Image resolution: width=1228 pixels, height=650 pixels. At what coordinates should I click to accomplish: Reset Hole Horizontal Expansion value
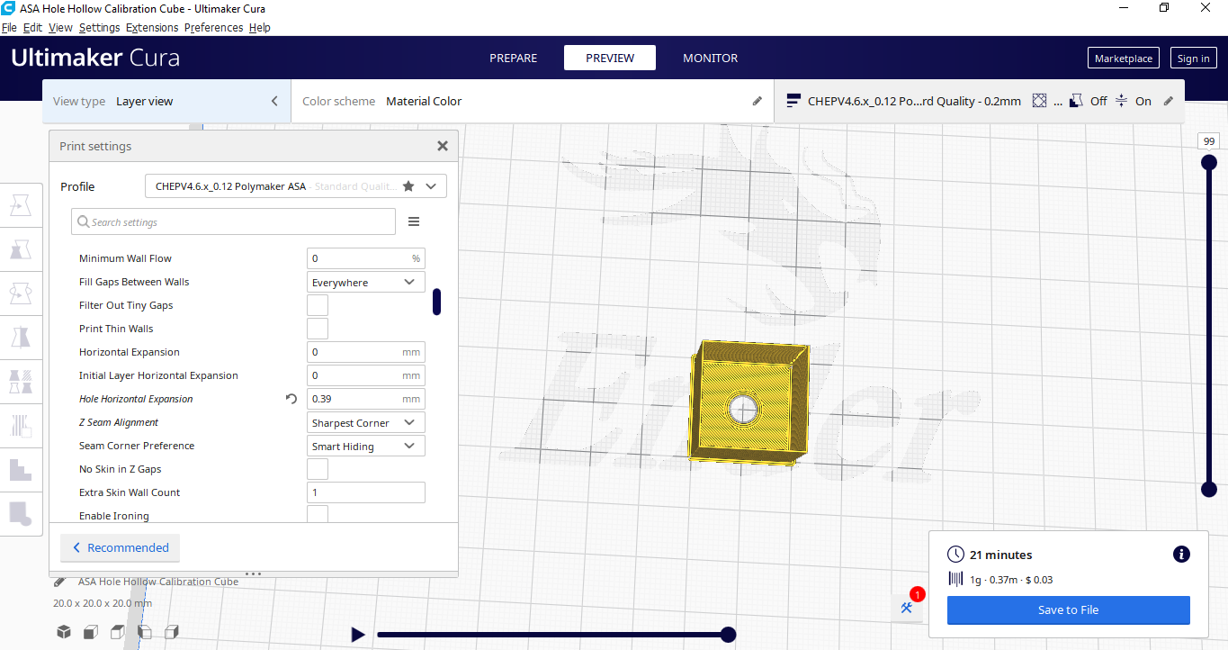point(291,399)
